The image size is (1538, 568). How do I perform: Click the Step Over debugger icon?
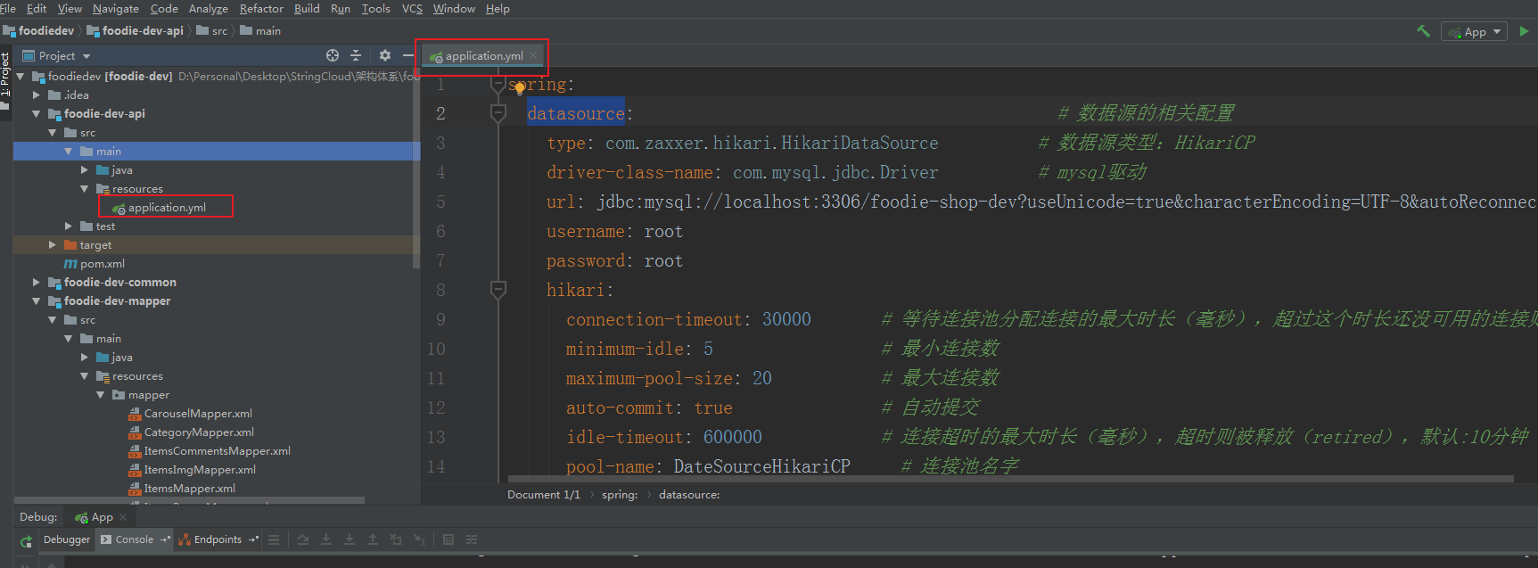(303, 539)
